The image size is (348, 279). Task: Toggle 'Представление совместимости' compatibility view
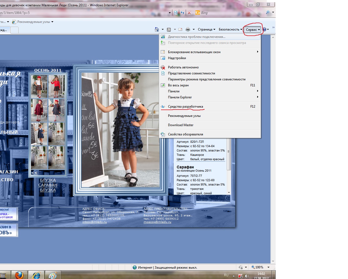[x=191, y=73]
